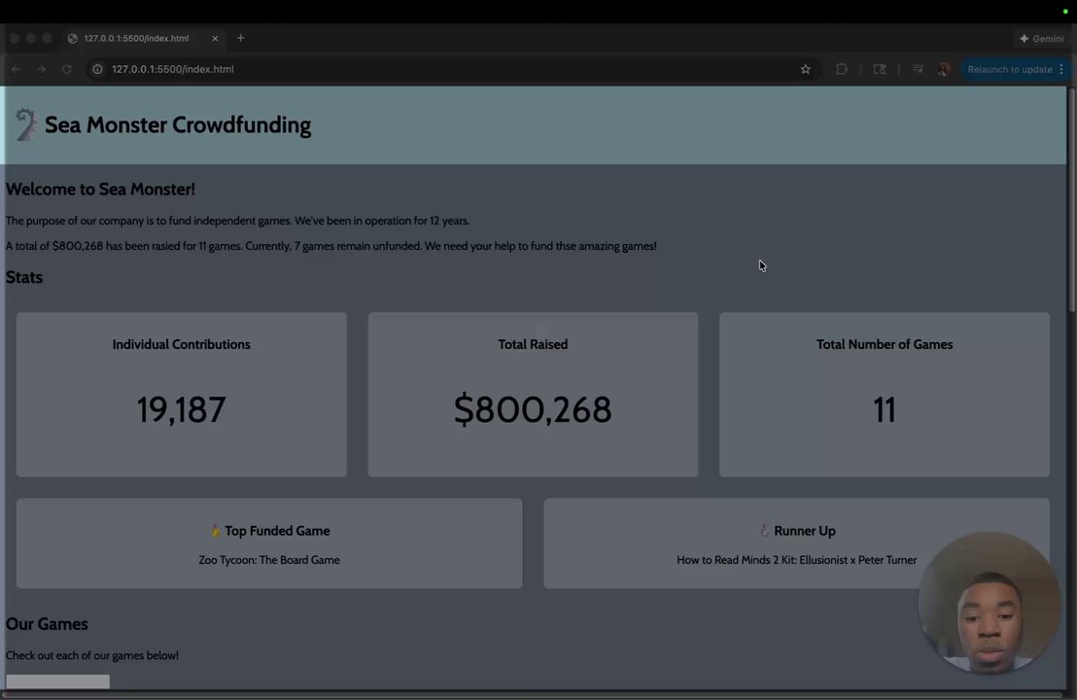Reload the page with the refresh icon

click(67, 69)
